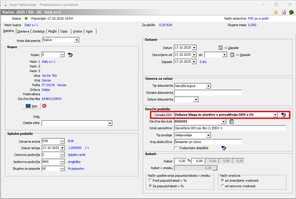This screenshot has height=199, width=296.
Task: Open the empty 'do' date dropdown
Action: (x=224, y=55)
